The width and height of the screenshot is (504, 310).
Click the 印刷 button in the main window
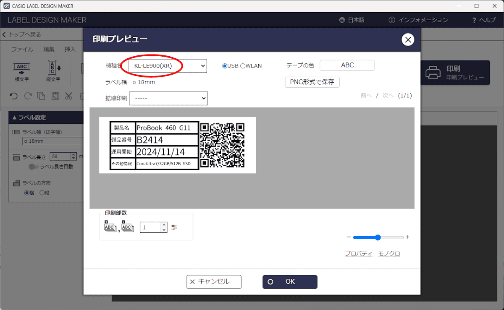tap(455, 73)
